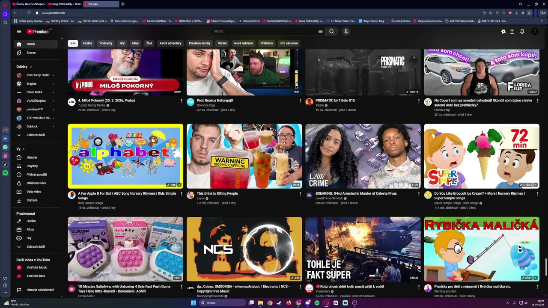
Task: Open YouTube notifications bell
Action: pyautogui.click(x=522, y=31)
